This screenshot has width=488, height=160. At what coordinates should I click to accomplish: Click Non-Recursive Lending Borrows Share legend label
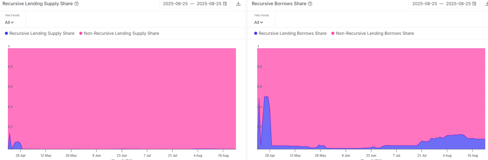(x=375, y=33)
